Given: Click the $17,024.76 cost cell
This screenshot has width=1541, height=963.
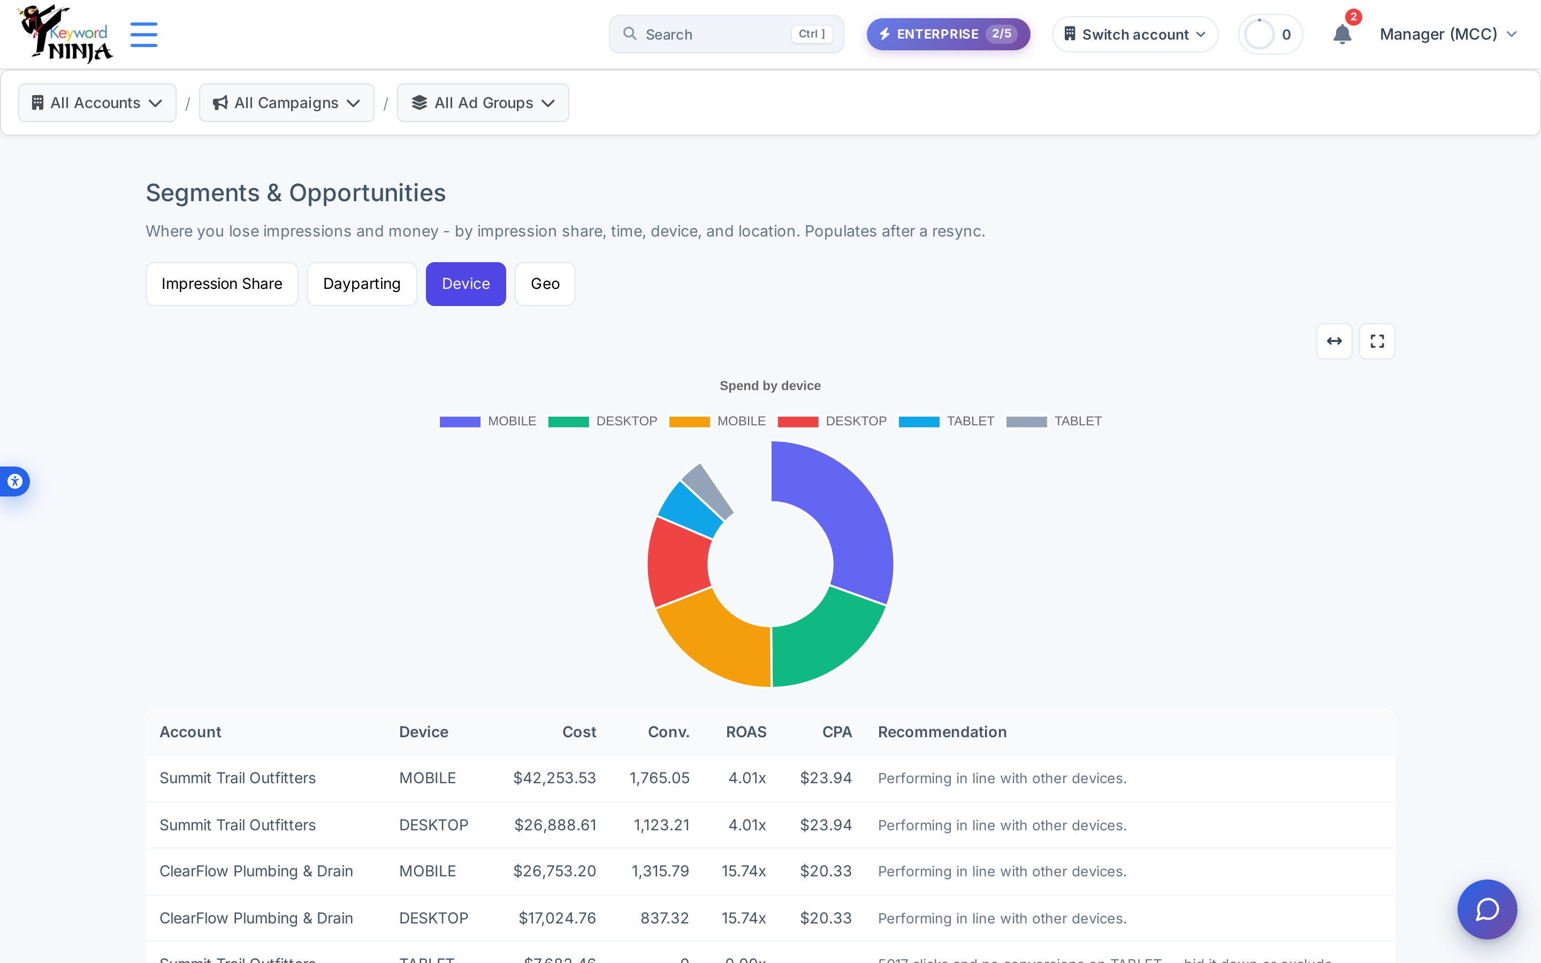Looking at the screenshot, I should click(x=557, y=919).
